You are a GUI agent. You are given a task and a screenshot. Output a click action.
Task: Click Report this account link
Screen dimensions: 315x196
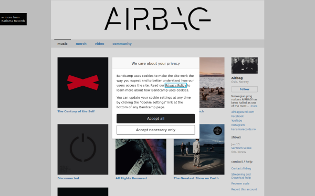tap(244, 189)
